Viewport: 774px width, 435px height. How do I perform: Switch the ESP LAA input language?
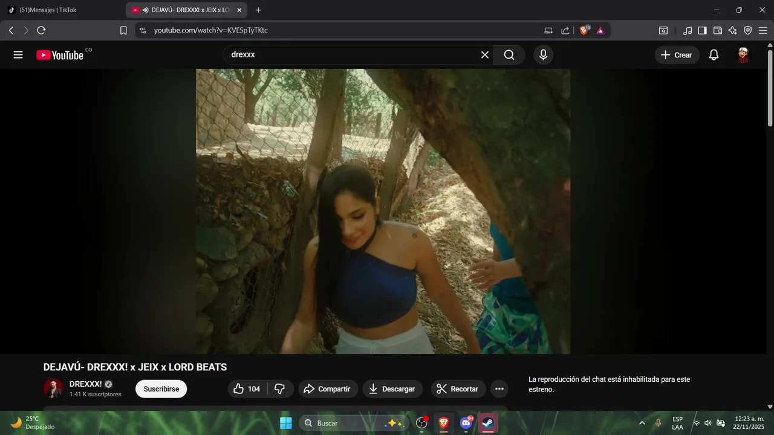677,423
